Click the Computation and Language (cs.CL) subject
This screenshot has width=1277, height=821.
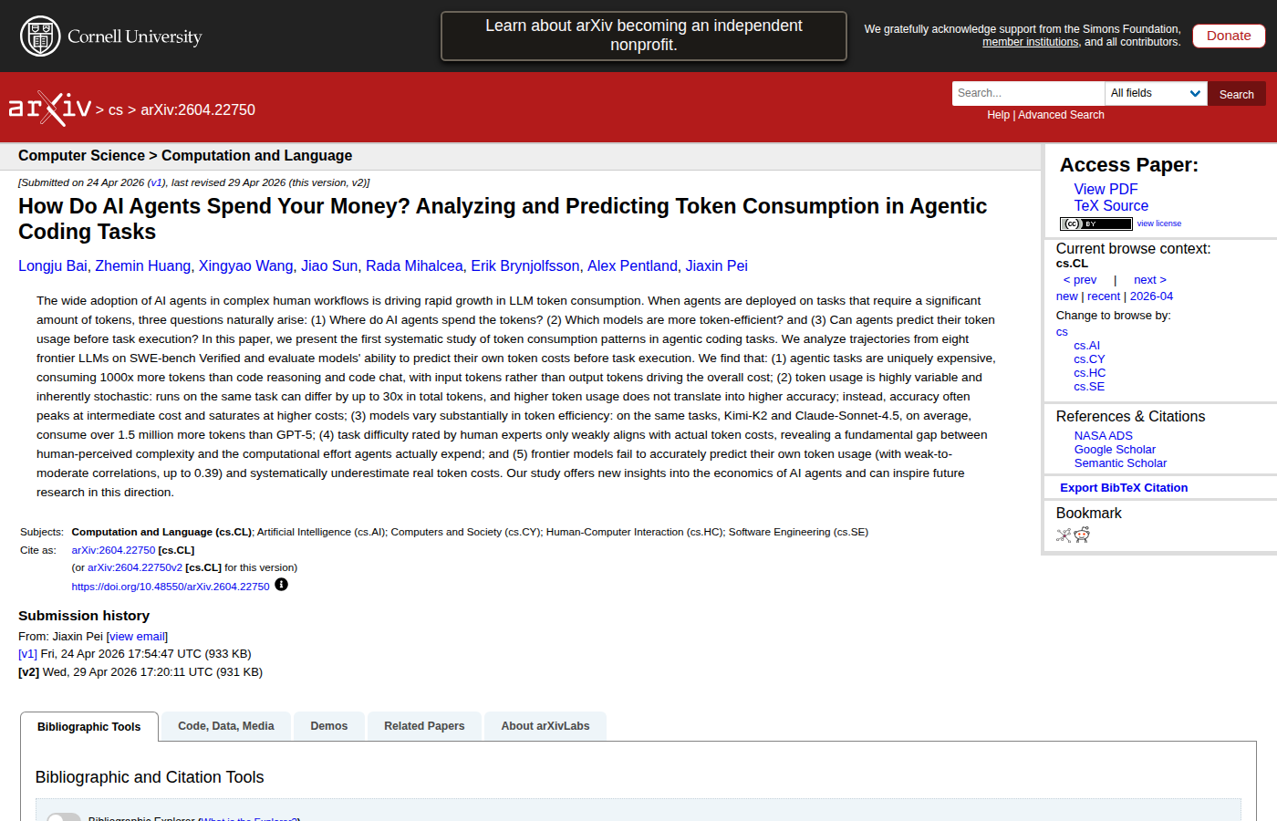click(161, 532)
